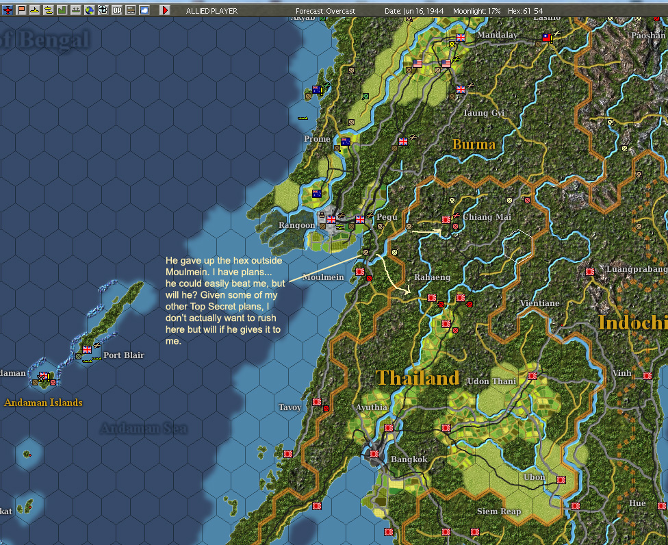
Task: Select the British flag unit near Taung Gyi
Action: pos(461,90)
